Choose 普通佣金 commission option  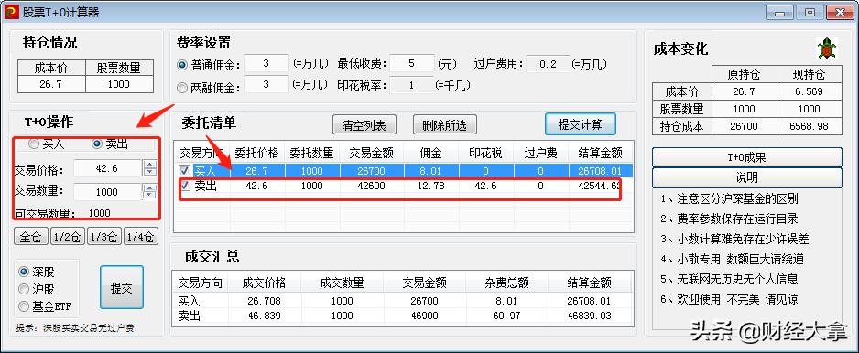tap(182, 65)
